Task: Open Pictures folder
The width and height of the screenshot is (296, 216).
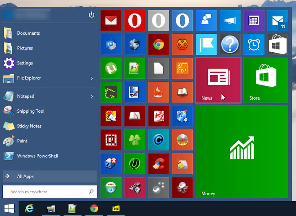Action: click(49, 48)
